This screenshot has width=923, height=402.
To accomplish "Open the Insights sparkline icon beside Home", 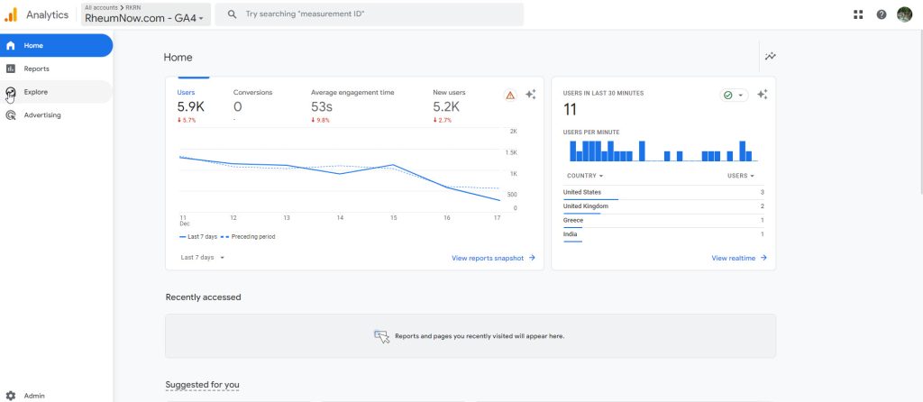I will pyautogui.click(x=770, y=57).
